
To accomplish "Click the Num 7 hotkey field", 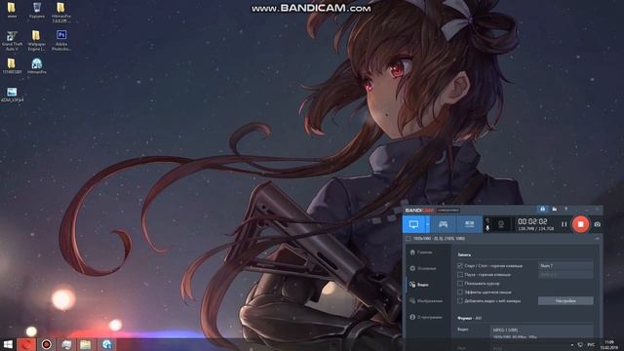I will point(565,265).
